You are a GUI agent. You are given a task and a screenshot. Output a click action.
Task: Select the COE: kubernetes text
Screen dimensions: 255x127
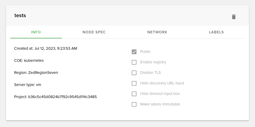[29, 60]
